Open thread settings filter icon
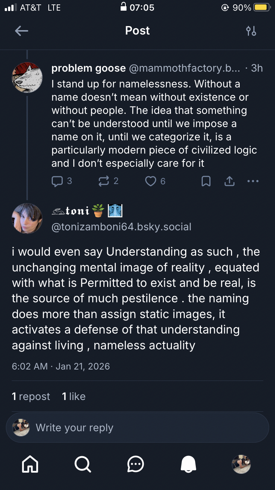Image resolution: width=275 pixels, height=490 pixels. point(251,31)
